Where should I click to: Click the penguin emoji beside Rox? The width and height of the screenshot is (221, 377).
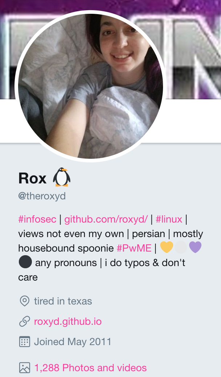click(62, 177)
